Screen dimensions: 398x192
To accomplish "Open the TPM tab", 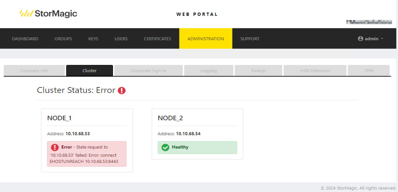I will [x=368, y=71].
